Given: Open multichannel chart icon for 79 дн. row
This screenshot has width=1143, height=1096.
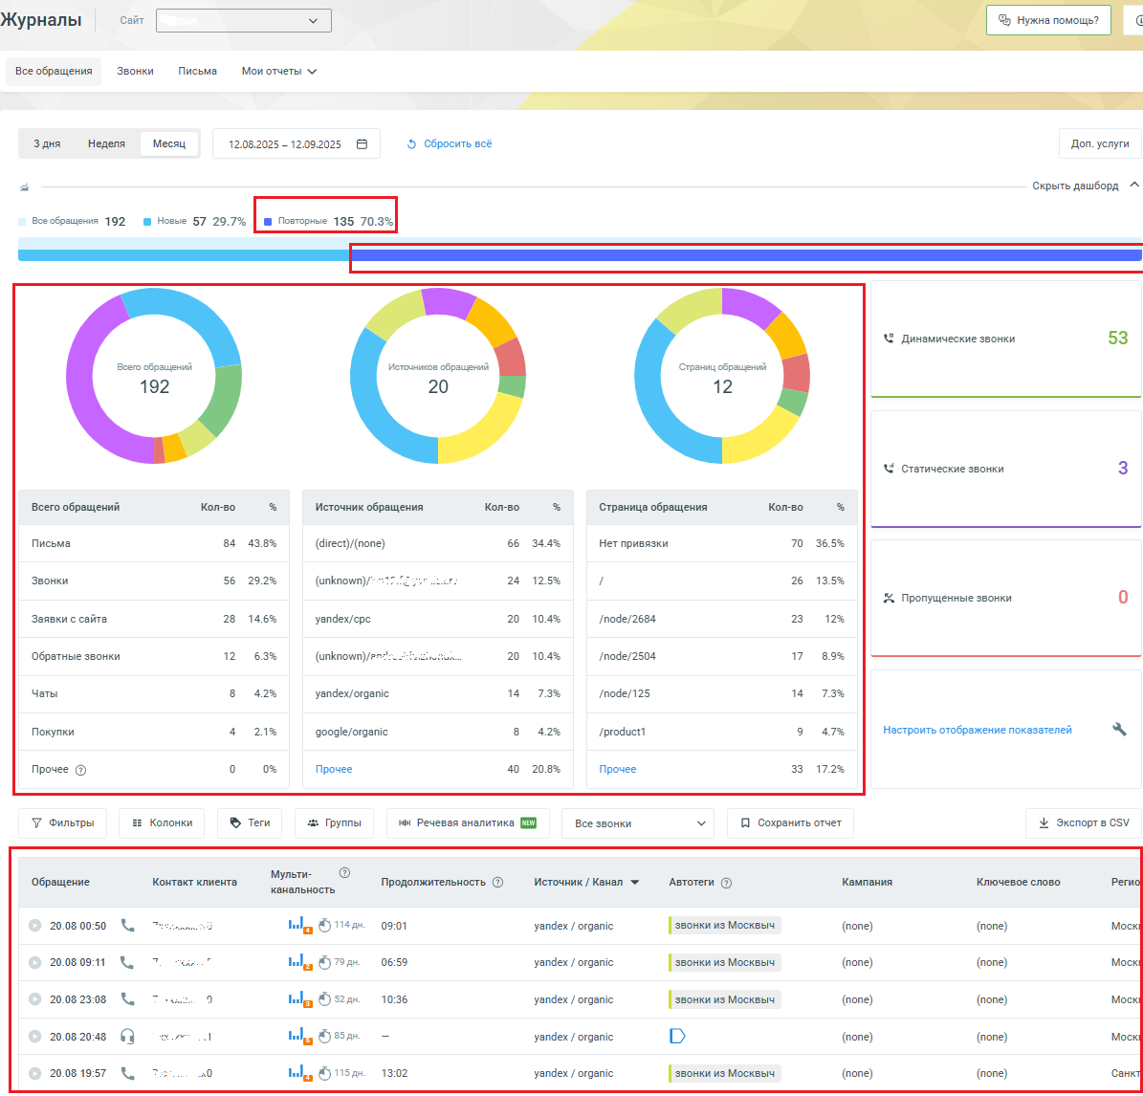Looking at the screenshot, I should click(x=299, y=963).
